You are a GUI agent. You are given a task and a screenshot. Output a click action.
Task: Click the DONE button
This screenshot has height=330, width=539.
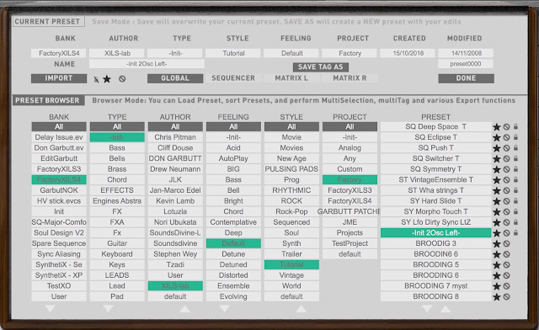[x=466, y=78]
